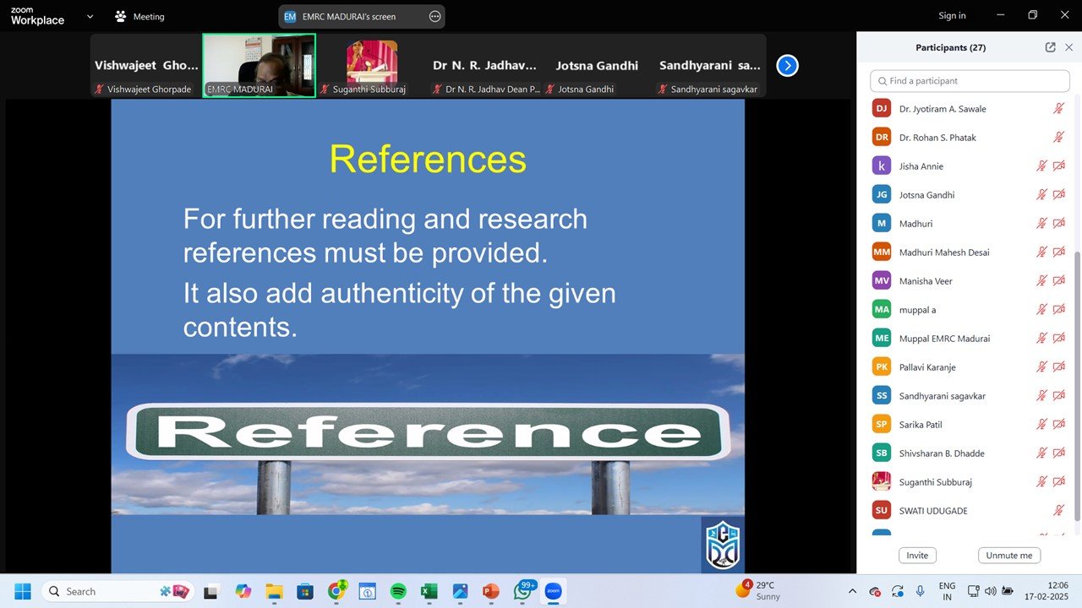Pop out the Participants panel into a window

pos(1050,47)
